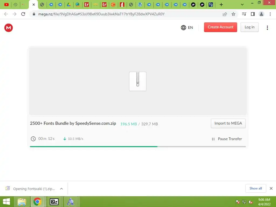The image size is (276, 207).
Task: Toggle Chrome side panel
Action: [253, 14]
